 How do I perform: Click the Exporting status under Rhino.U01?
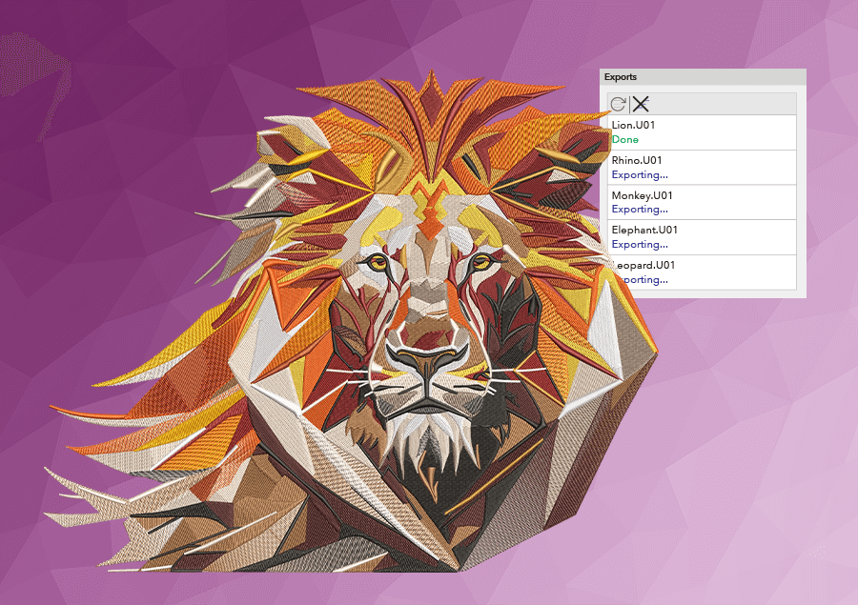(x=640, y=174)
